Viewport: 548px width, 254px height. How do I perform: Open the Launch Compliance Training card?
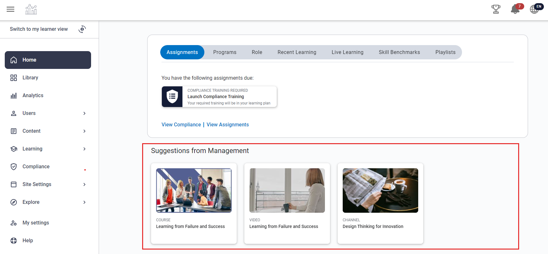click(x=219, y=97)
